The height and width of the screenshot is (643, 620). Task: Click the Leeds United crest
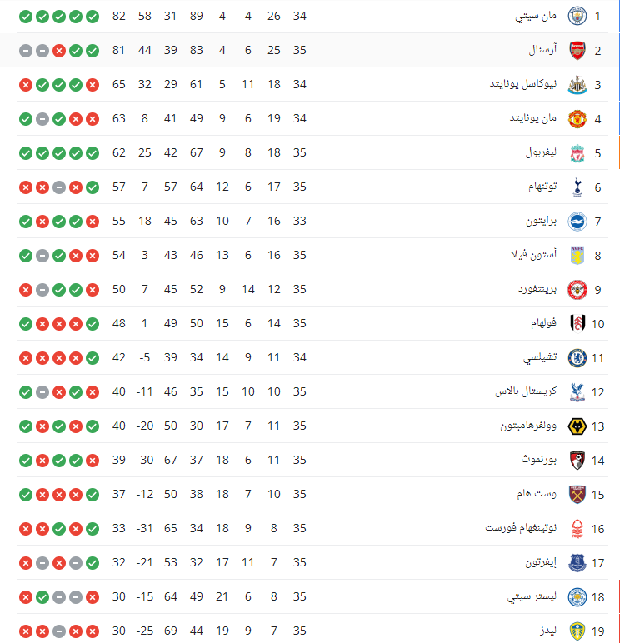(x=577, y=631)
